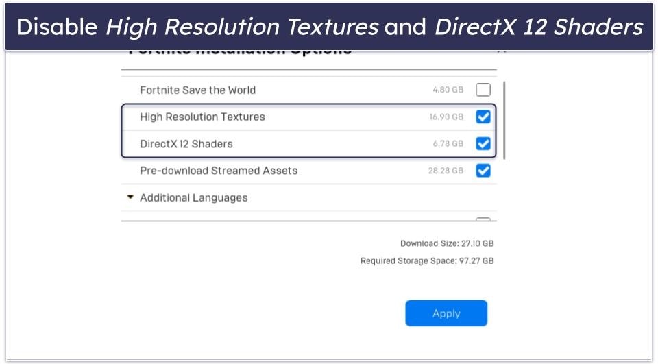Click the Additional Languages section title
This screenshot has height=364, width=658.
tap(193, 197)
